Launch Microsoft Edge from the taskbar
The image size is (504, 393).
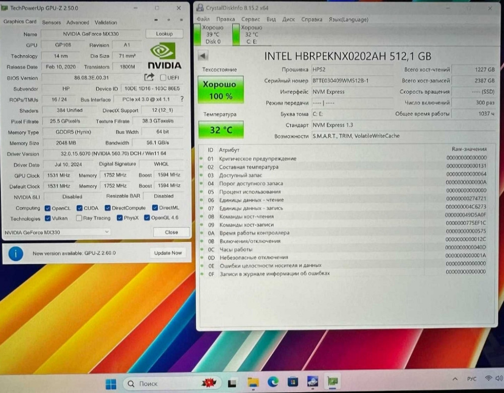click(x=273, y=383)
